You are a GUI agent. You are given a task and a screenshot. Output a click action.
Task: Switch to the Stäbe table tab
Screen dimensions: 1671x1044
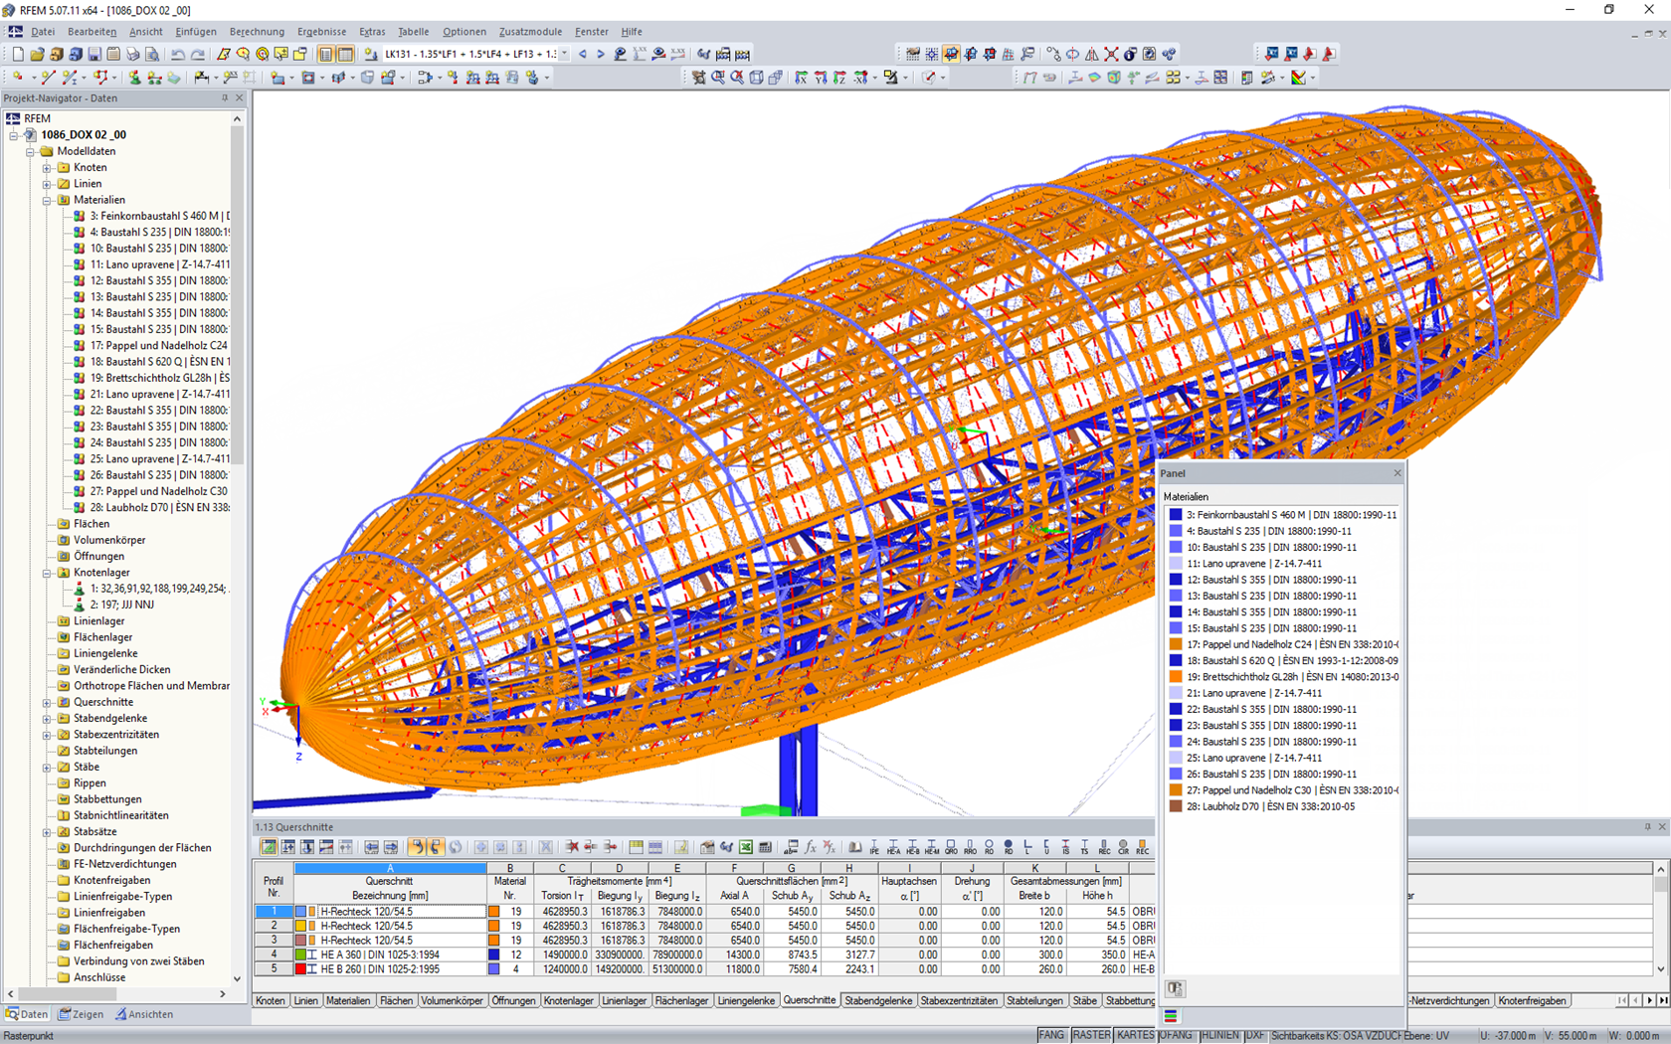coord(1085,1000)
